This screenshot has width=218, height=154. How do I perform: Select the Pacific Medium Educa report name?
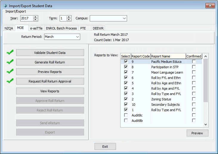[x=166, y=62]
